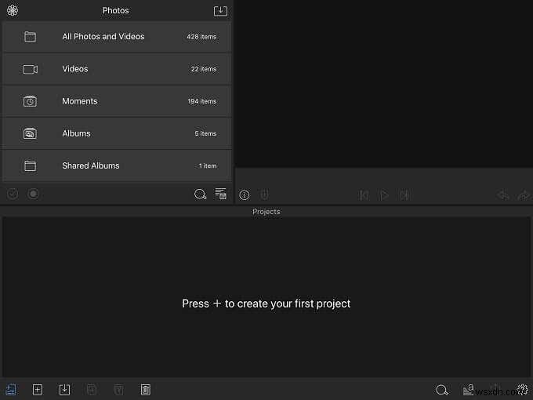Jump to previous with skip-back control
The image size is (533, 400).
click(x=364, y=195)
